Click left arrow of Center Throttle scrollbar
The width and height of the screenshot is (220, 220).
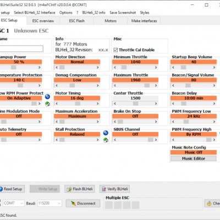coord(115,103)
